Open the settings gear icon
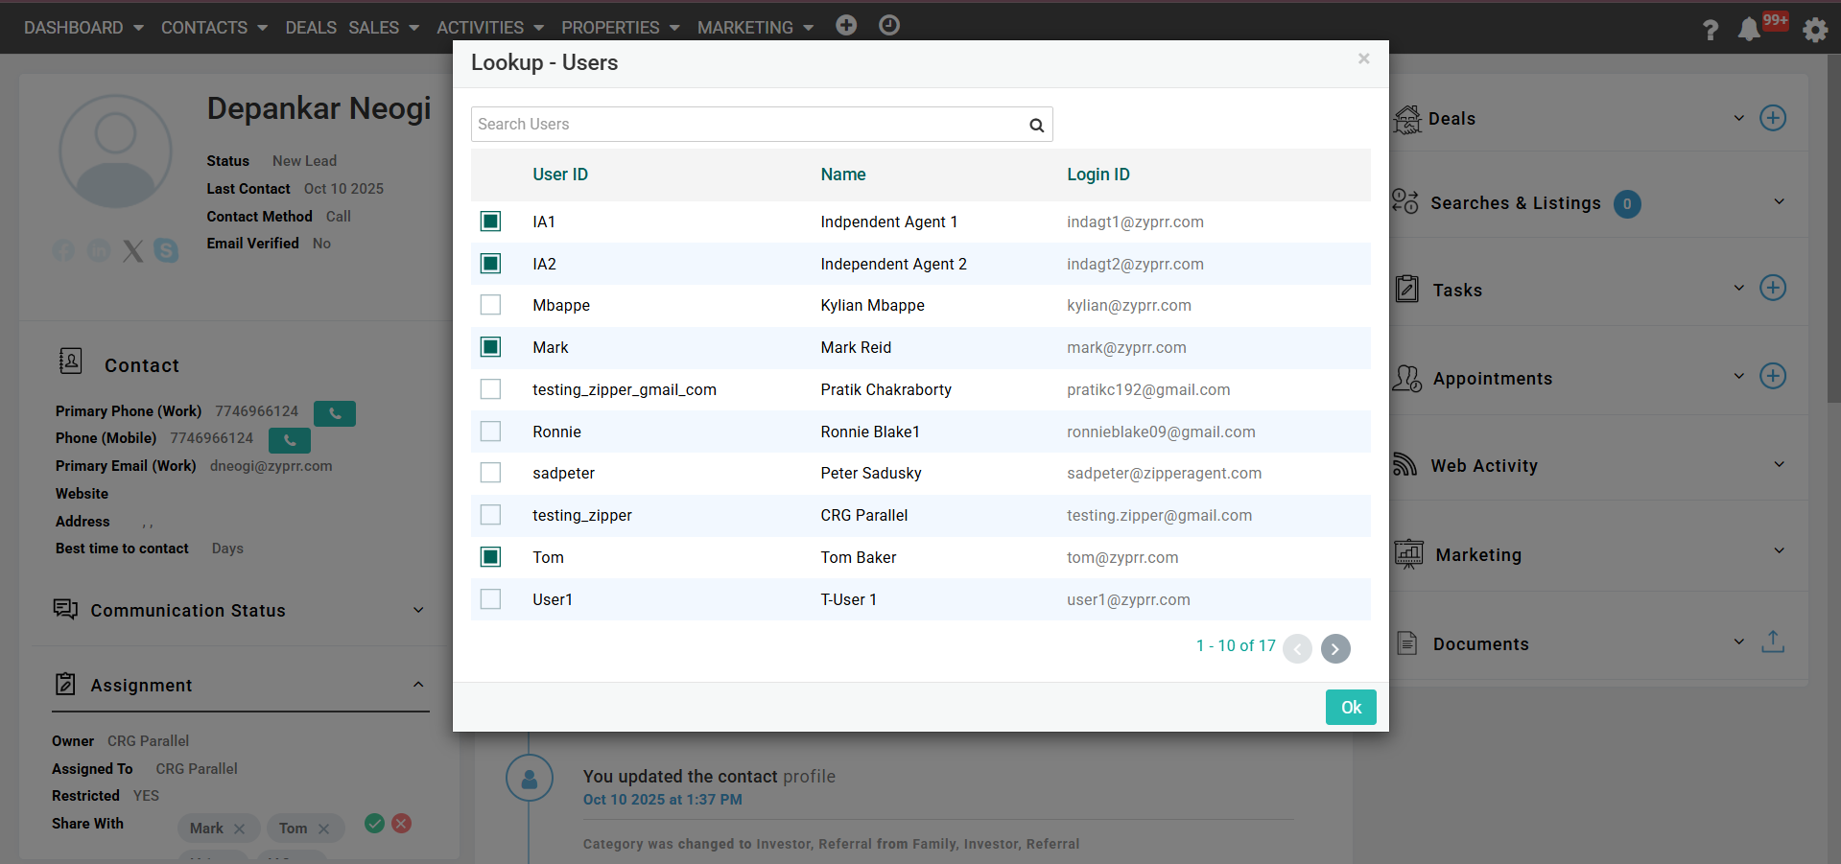Screen dimensions: 1841x864 pyautogui.click(x=1814, y=30)
